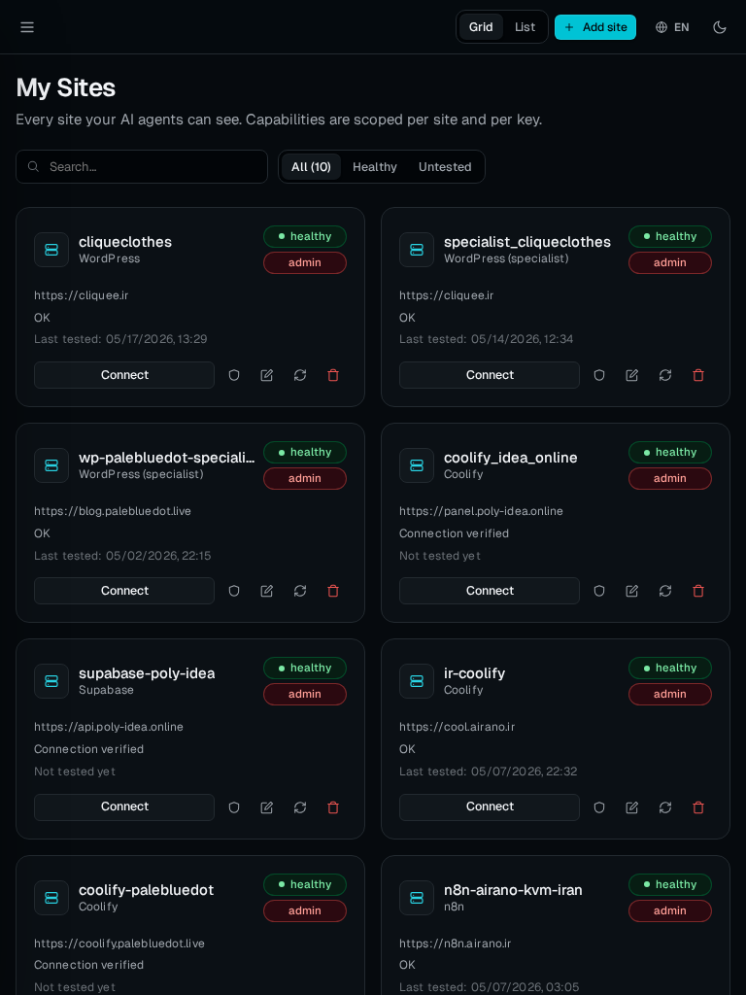Click the coolify-palebluedot site title
The width and height of the screenshot is (746, 995).
tap(146, 890)
